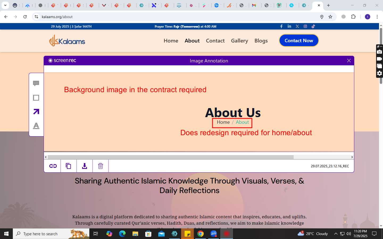Open Kalaams X (Twitter) profile
383x239 pixels.
coord(297,26)
